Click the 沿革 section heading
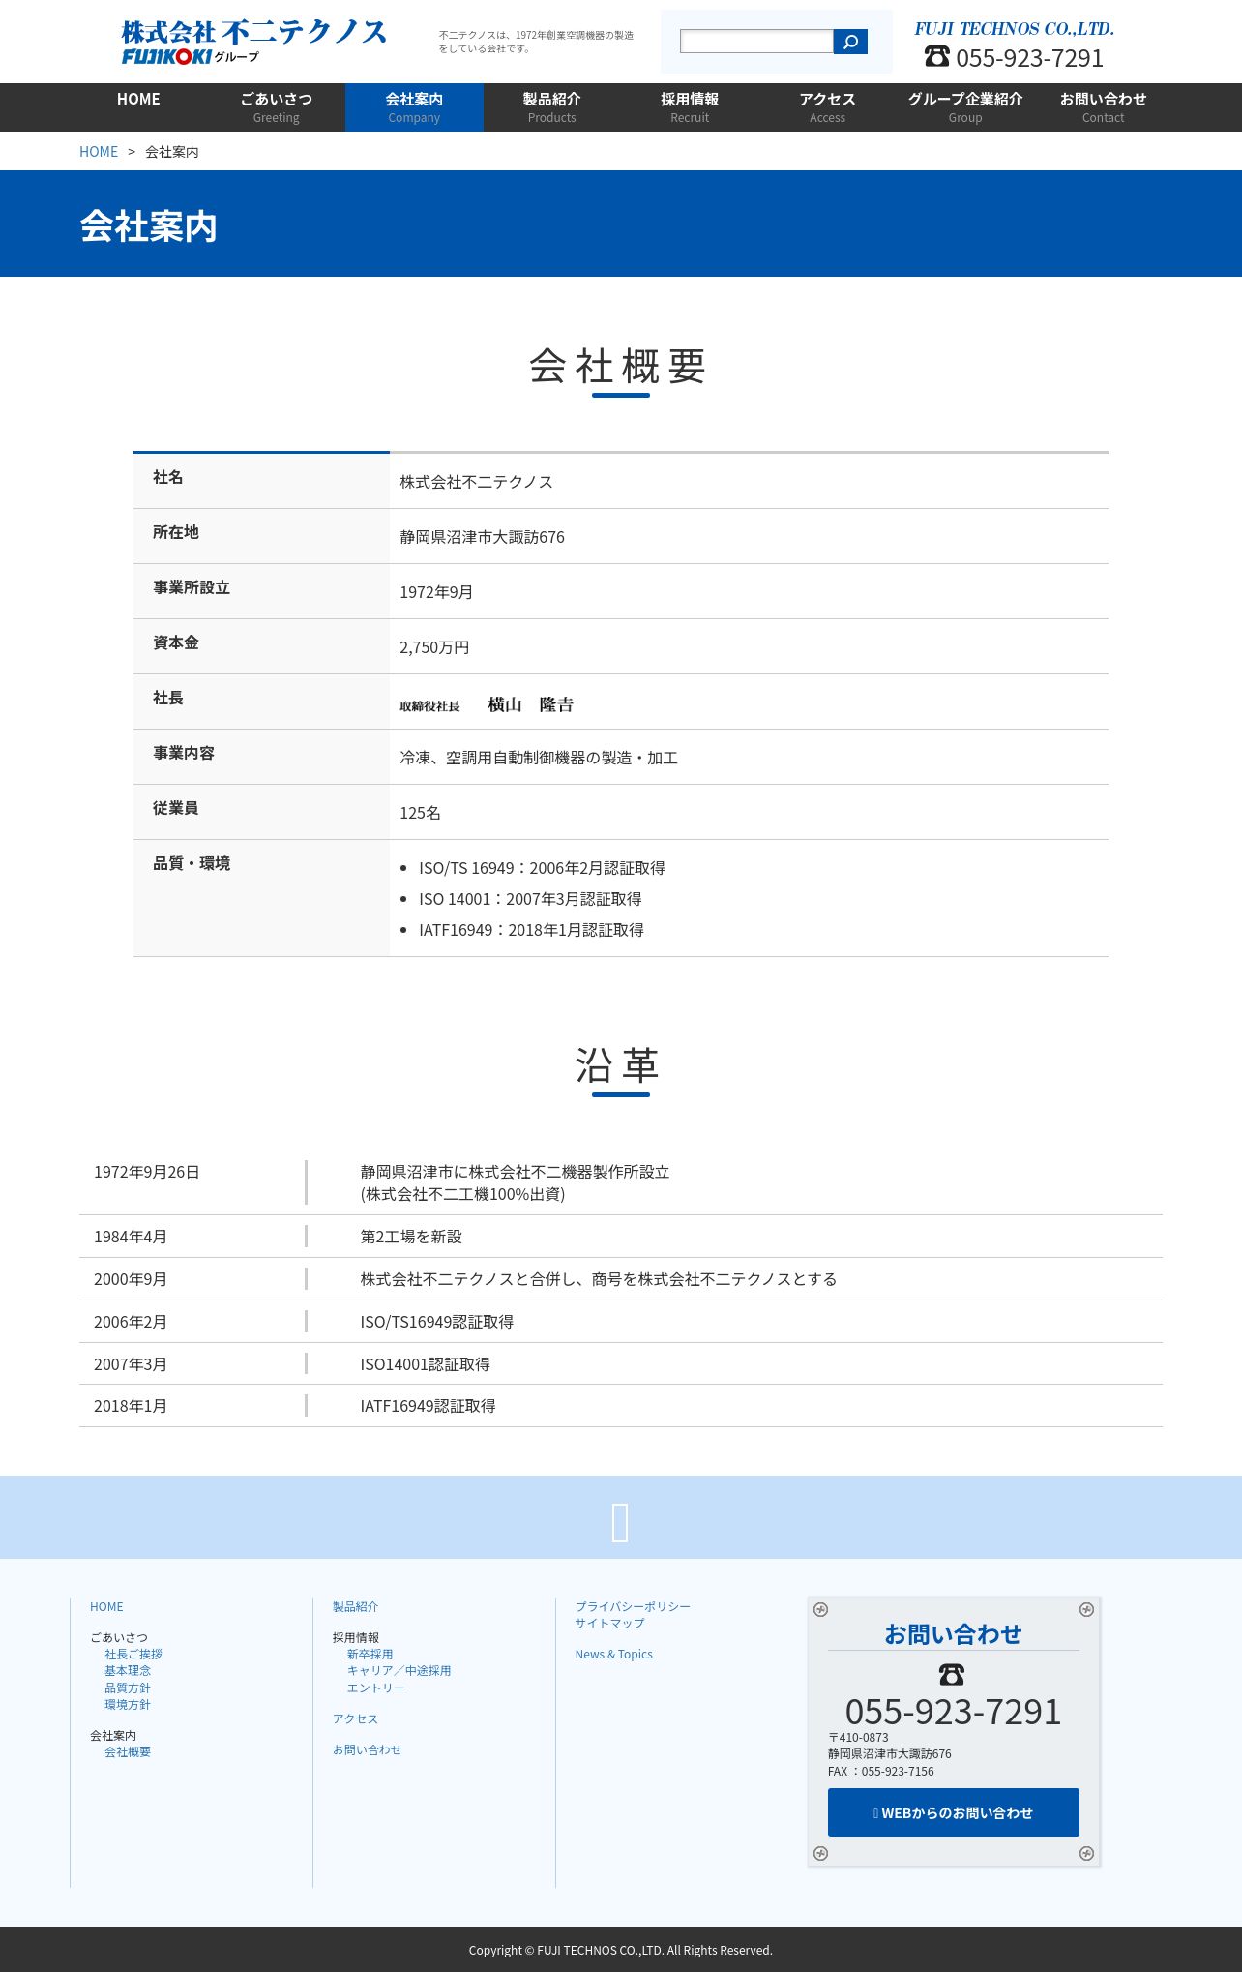Image resolution: width=1242 pixels, height=1972 pixels. coord(619,1066)
